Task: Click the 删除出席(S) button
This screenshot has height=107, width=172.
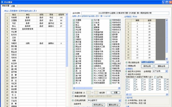Action: 113,105
